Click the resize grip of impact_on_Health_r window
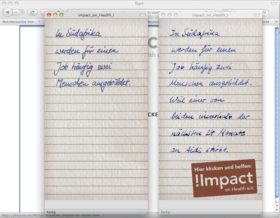Image resolution: width=280 pixels, height=218 pixels. tap(259, 212)
